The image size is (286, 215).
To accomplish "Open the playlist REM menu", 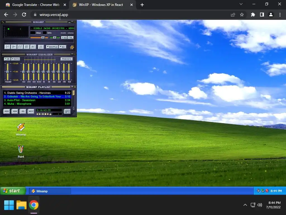I will pos(15,111).
